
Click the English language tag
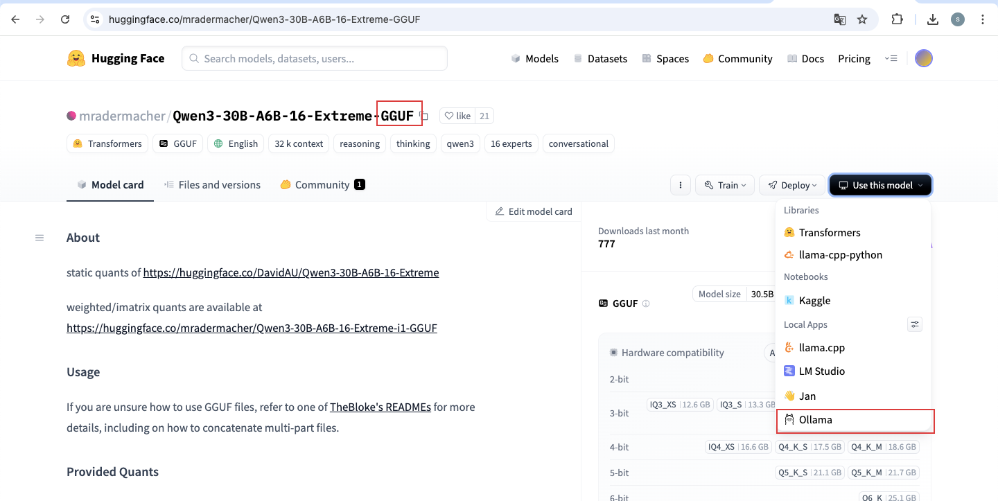tap(236, 143)
